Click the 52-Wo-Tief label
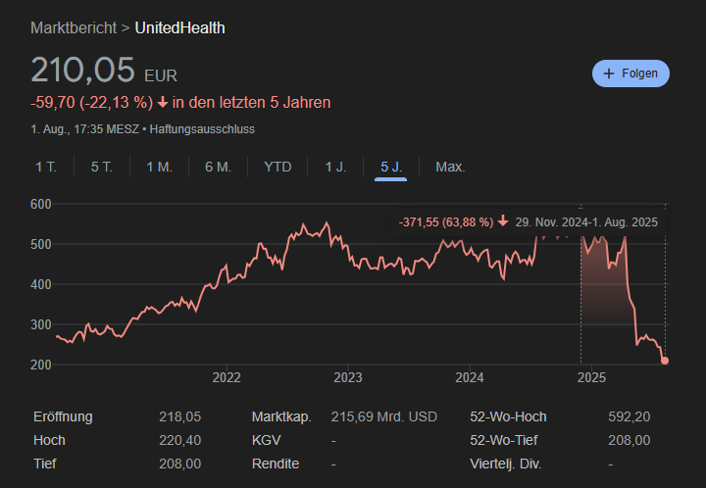Image resolution: width=706 pixels, height=488 pixels. 504,440
